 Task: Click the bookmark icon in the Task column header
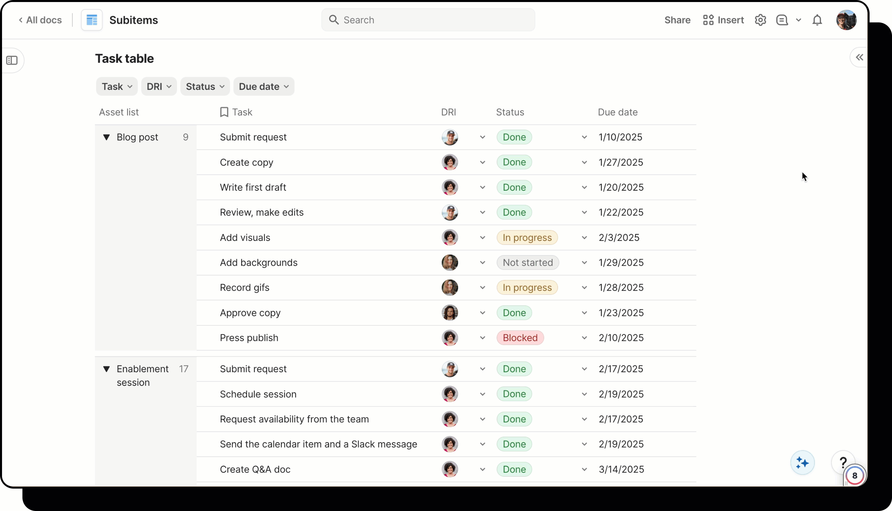tap(224, 112)
